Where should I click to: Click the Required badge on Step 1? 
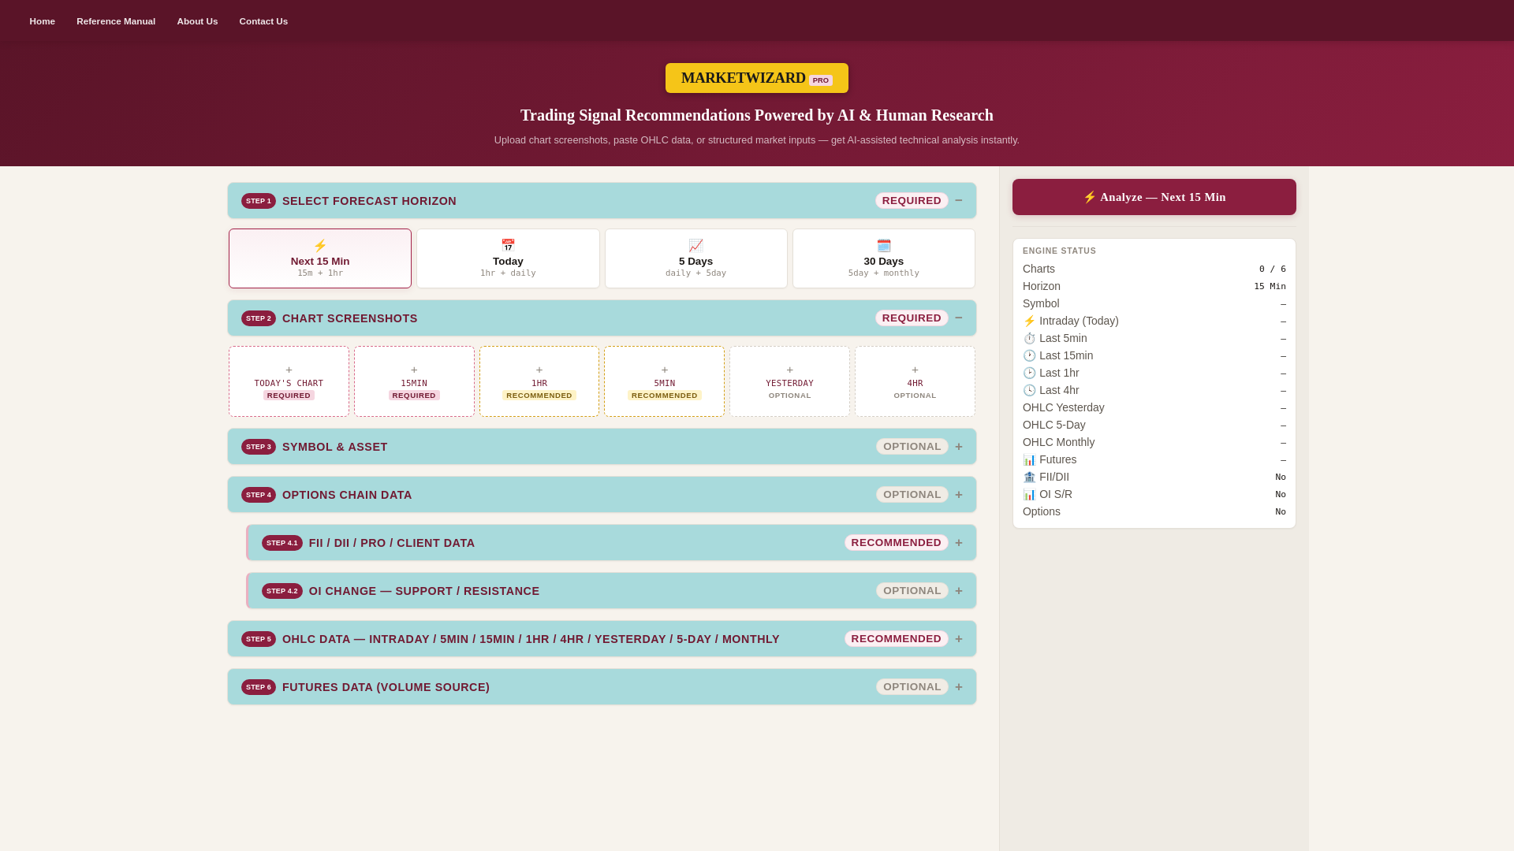912,201
